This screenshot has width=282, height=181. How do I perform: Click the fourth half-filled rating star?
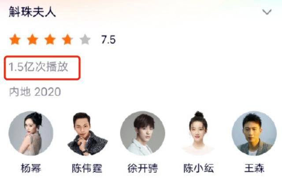point(67,39)
